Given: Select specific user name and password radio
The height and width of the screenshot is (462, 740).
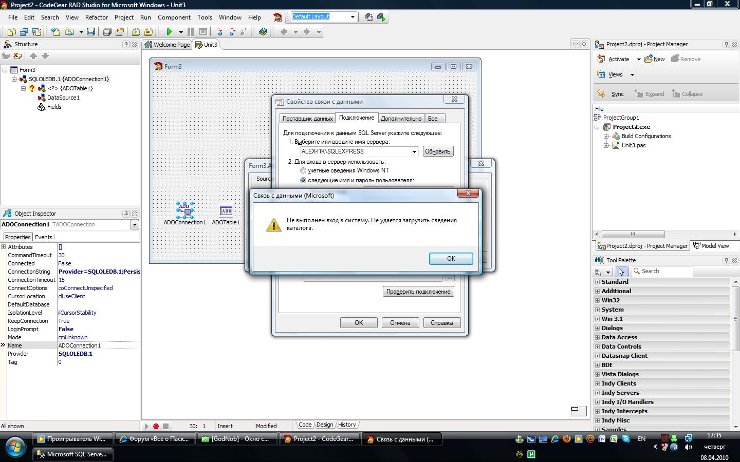Looking at the screenshot, I should pos(303,180).
